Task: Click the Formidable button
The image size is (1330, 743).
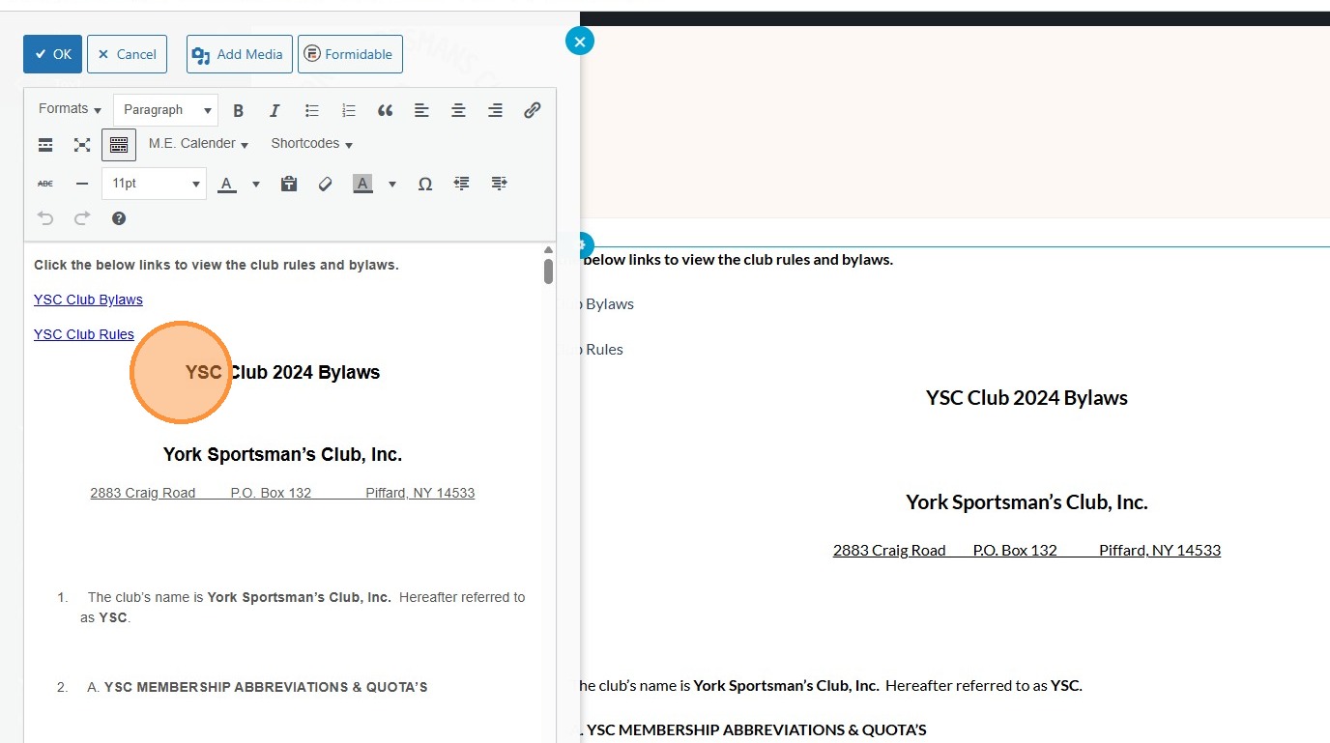Action: click(x=350, y=54)
